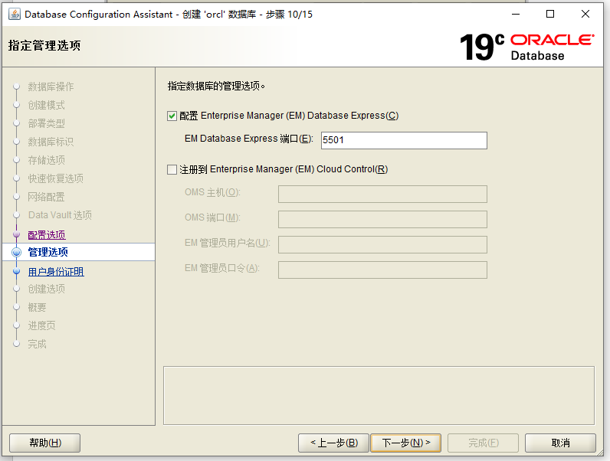Viewport: 610px width, 461px height.
Task: Click the Data Vault 选项 step
Action: [60, 215]
